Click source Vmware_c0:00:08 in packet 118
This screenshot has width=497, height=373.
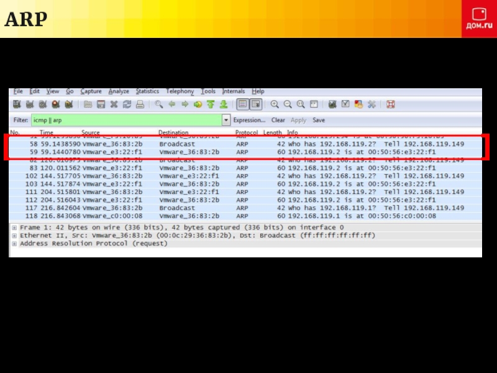(112, 216)
